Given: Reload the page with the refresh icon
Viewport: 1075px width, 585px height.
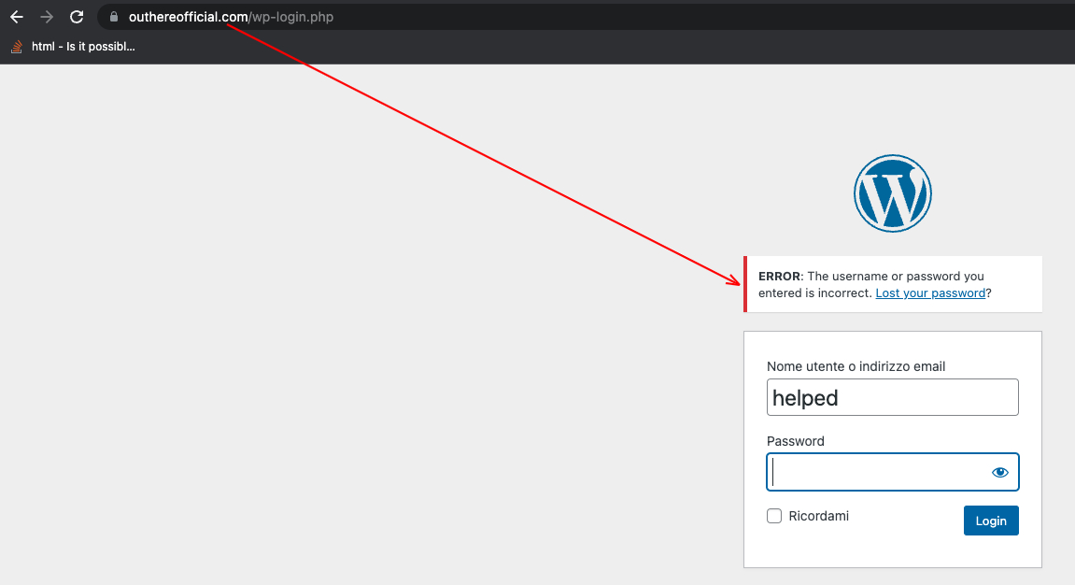Looking at the screenshot, I should pos(77,17).
